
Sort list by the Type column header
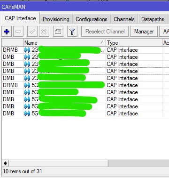tap(134, 43)
